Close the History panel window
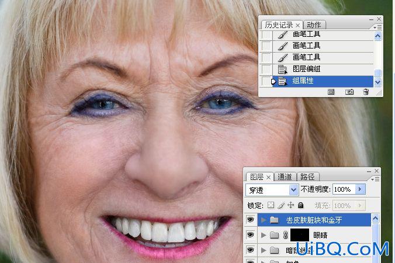The width and height of the screenshot is (395, 263). click(379, 19)
